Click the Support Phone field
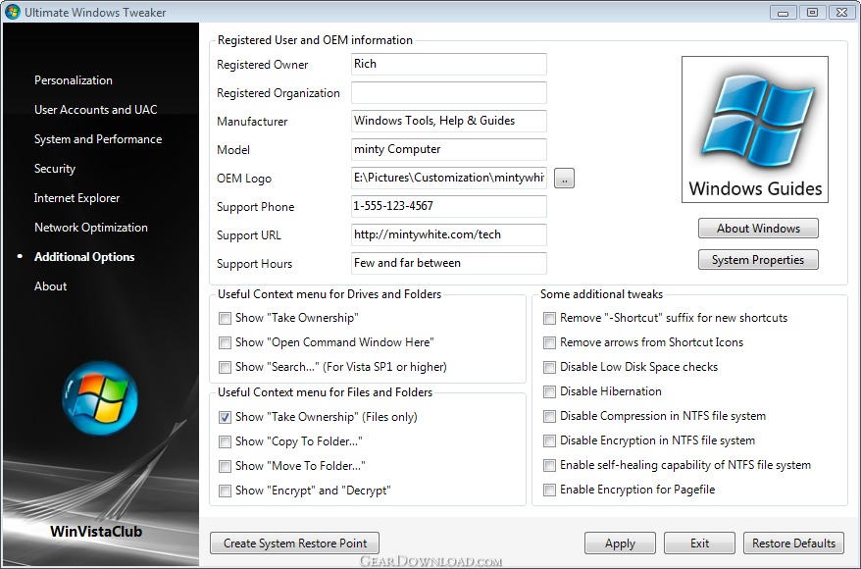This screenshot has height=569, width=861. tap(448, 207)
